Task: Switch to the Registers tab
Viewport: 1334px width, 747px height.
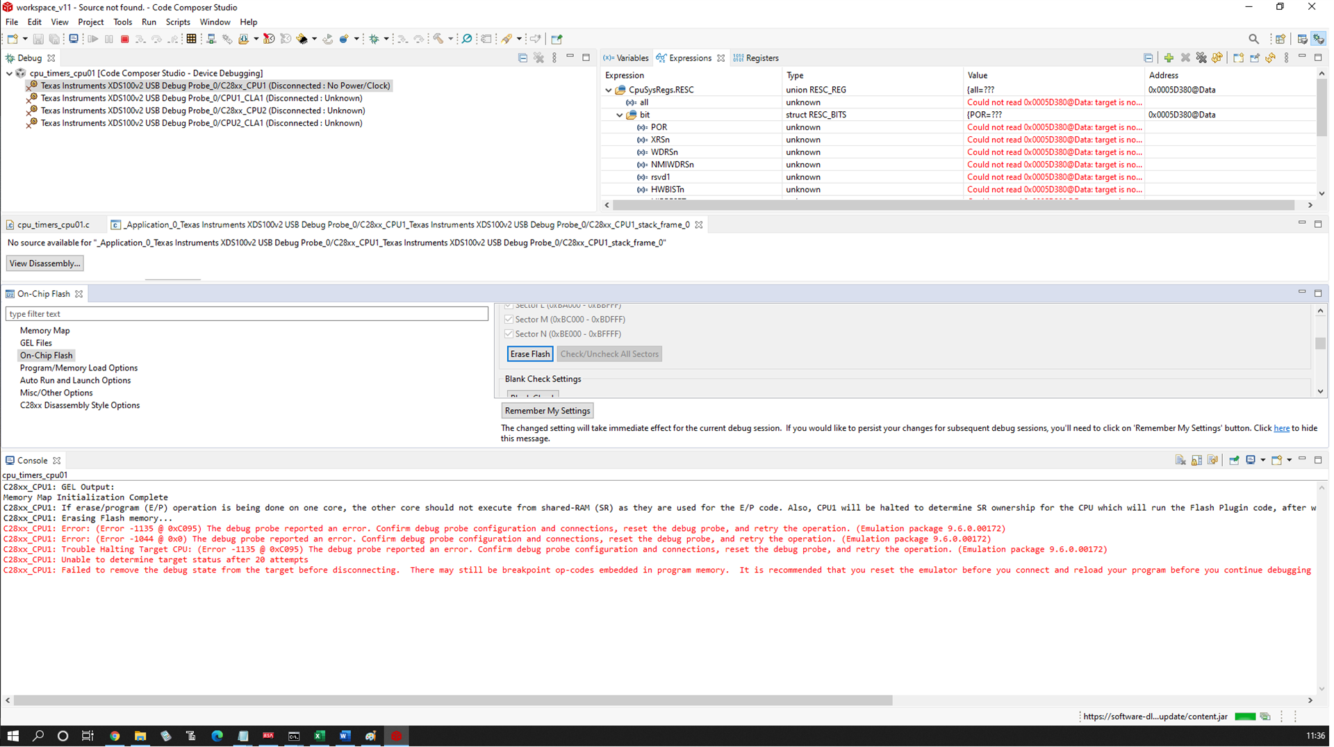Action: (756, 58)
